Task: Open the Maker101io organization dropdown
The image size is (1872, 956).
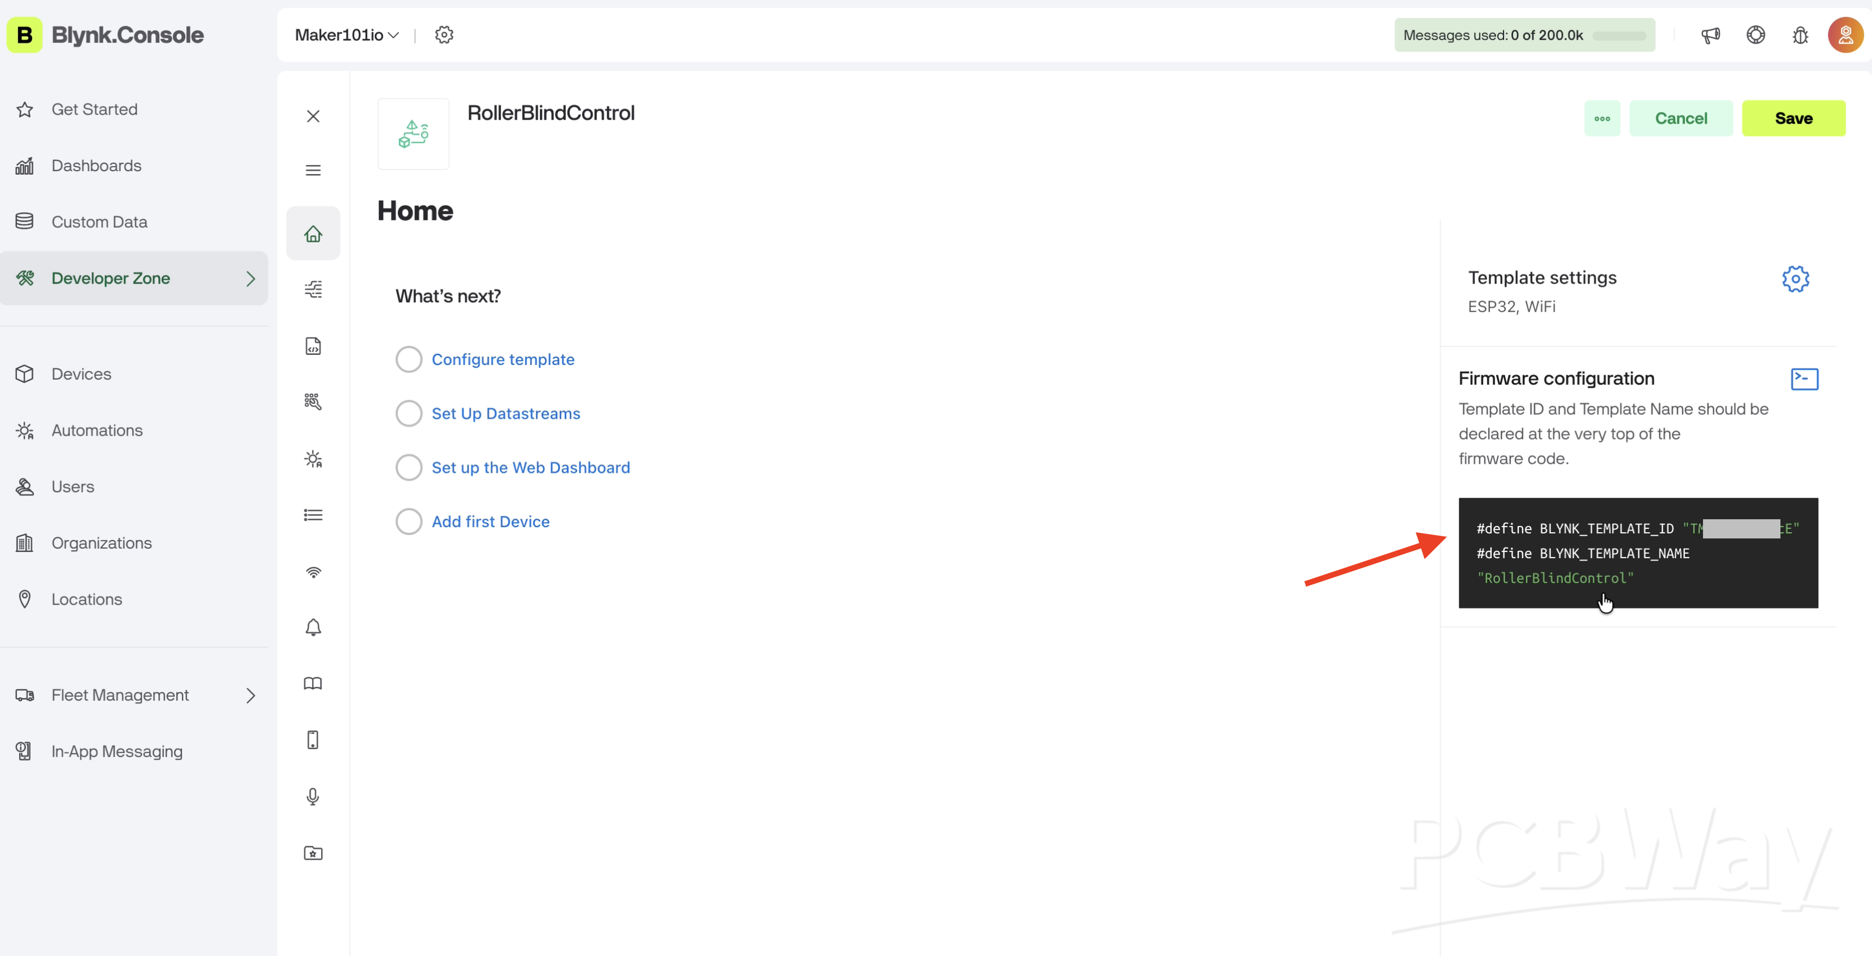Action: [x=346, y=35]
